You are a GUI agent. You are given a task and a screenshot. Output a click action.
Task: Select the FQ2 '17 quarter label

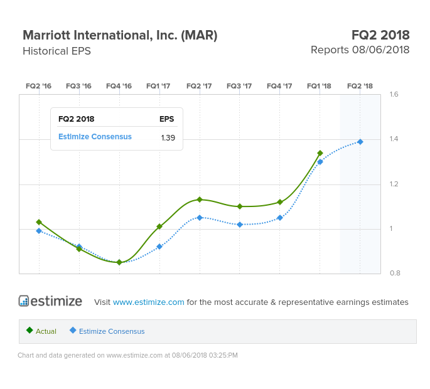coord(199,86)
